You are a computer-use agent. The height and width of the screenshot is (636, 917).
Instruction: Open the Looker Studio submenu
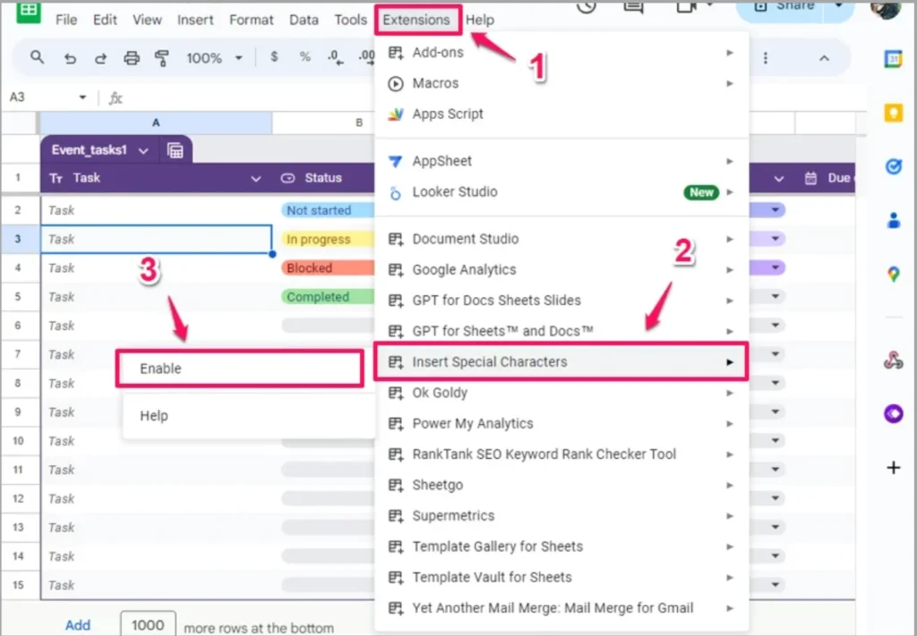[561, 191]
